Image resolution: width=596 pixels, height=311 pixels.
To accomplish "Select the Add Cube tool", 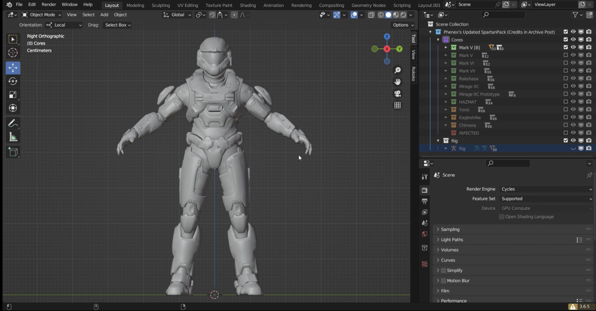I will point(13,152).
